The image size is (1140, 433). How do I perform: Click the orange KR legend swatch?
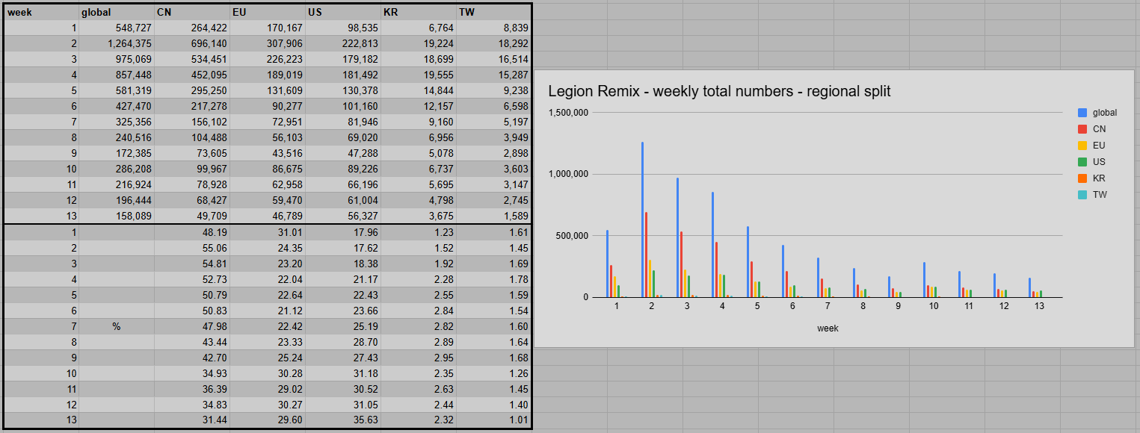(1082, 178)
